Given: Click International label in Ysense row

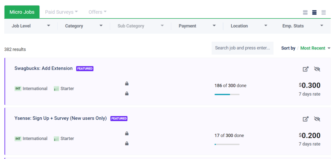Looking at the screenshot, I should [35, 139].
